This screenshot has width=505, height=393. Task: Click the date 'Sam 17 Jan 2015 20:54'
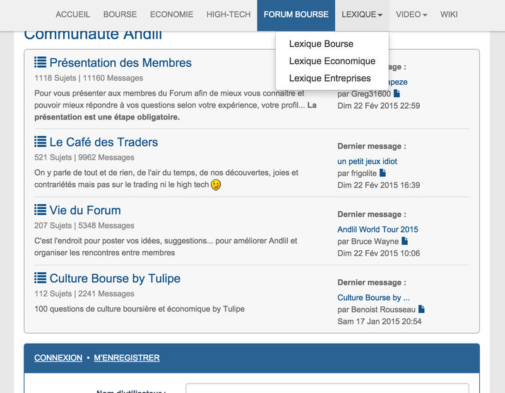[x=379, y=322]
